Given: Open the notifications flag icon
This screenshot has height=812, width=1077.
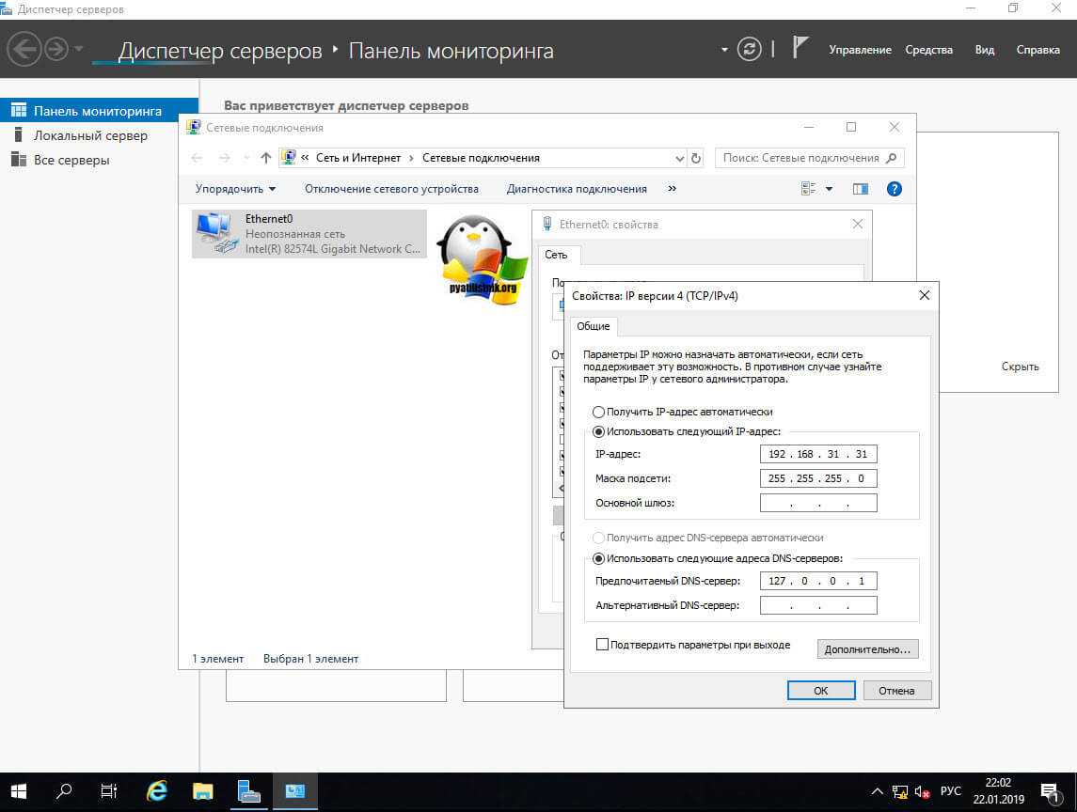Looking at the screenshot, I should [800, 49].
